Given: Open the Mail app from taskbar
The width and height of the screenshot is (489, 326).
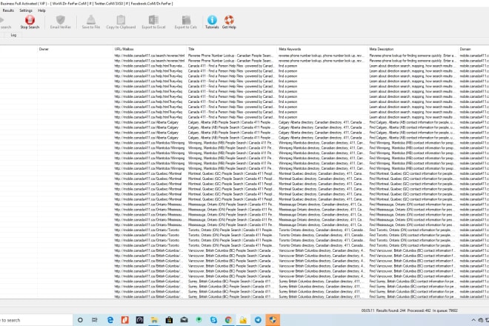Looking at the screenshot, I should pyautogui.click(x=184, y=320).
